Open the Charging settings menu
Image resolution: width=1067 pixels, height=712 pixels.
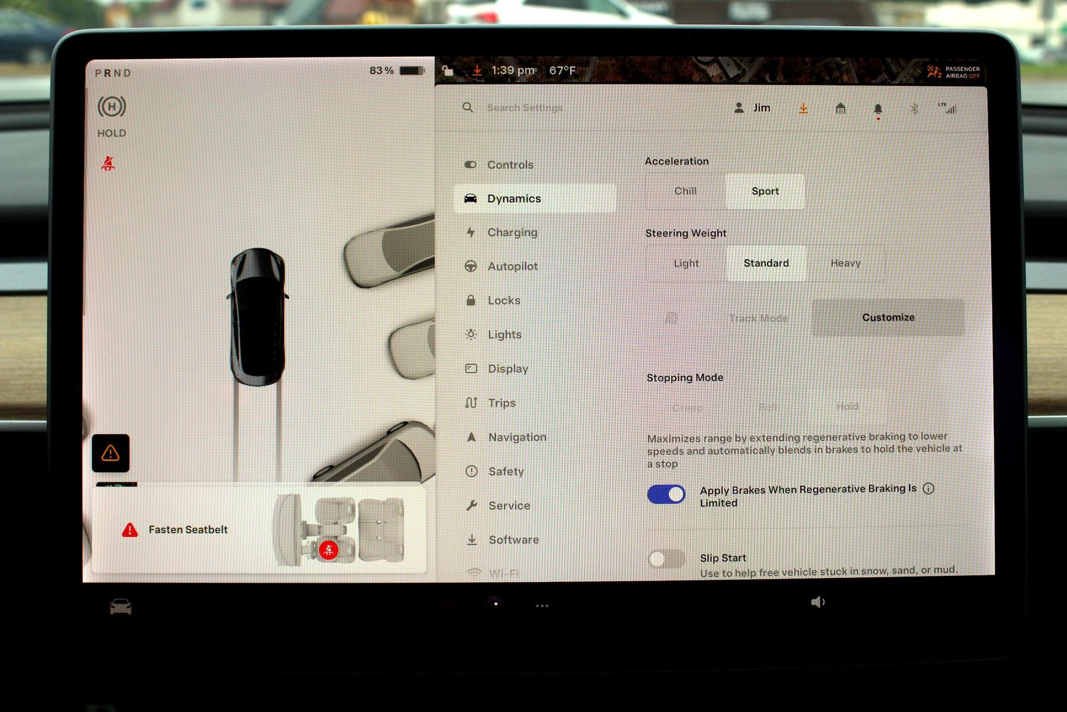pos(511,232)
